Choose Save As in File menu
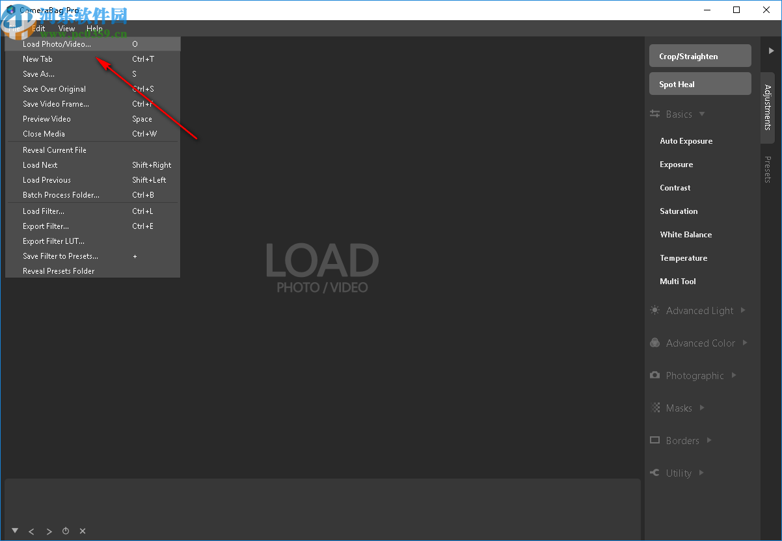This screenshot has height=541, width=782. [92, 74]
